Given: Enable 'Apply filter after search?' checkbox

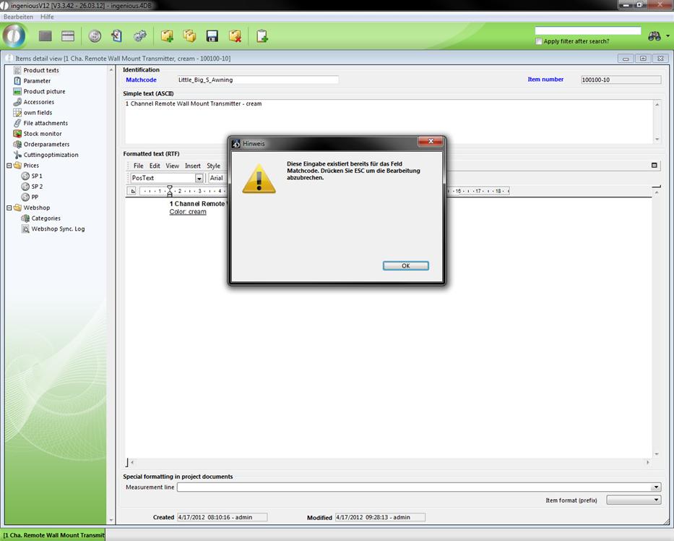Looking at the screenshot, I should coord(539,41).
